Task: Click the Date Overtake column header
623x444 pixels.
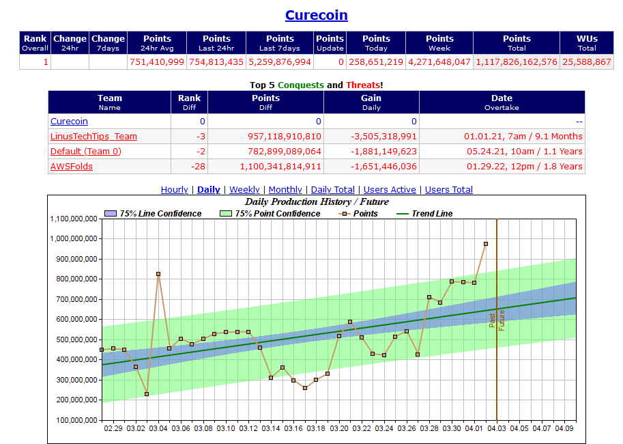Action: tap(502, 102)
